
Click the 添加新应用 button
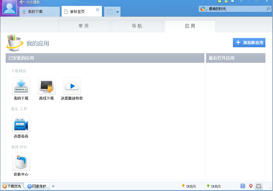click(249, 42)
